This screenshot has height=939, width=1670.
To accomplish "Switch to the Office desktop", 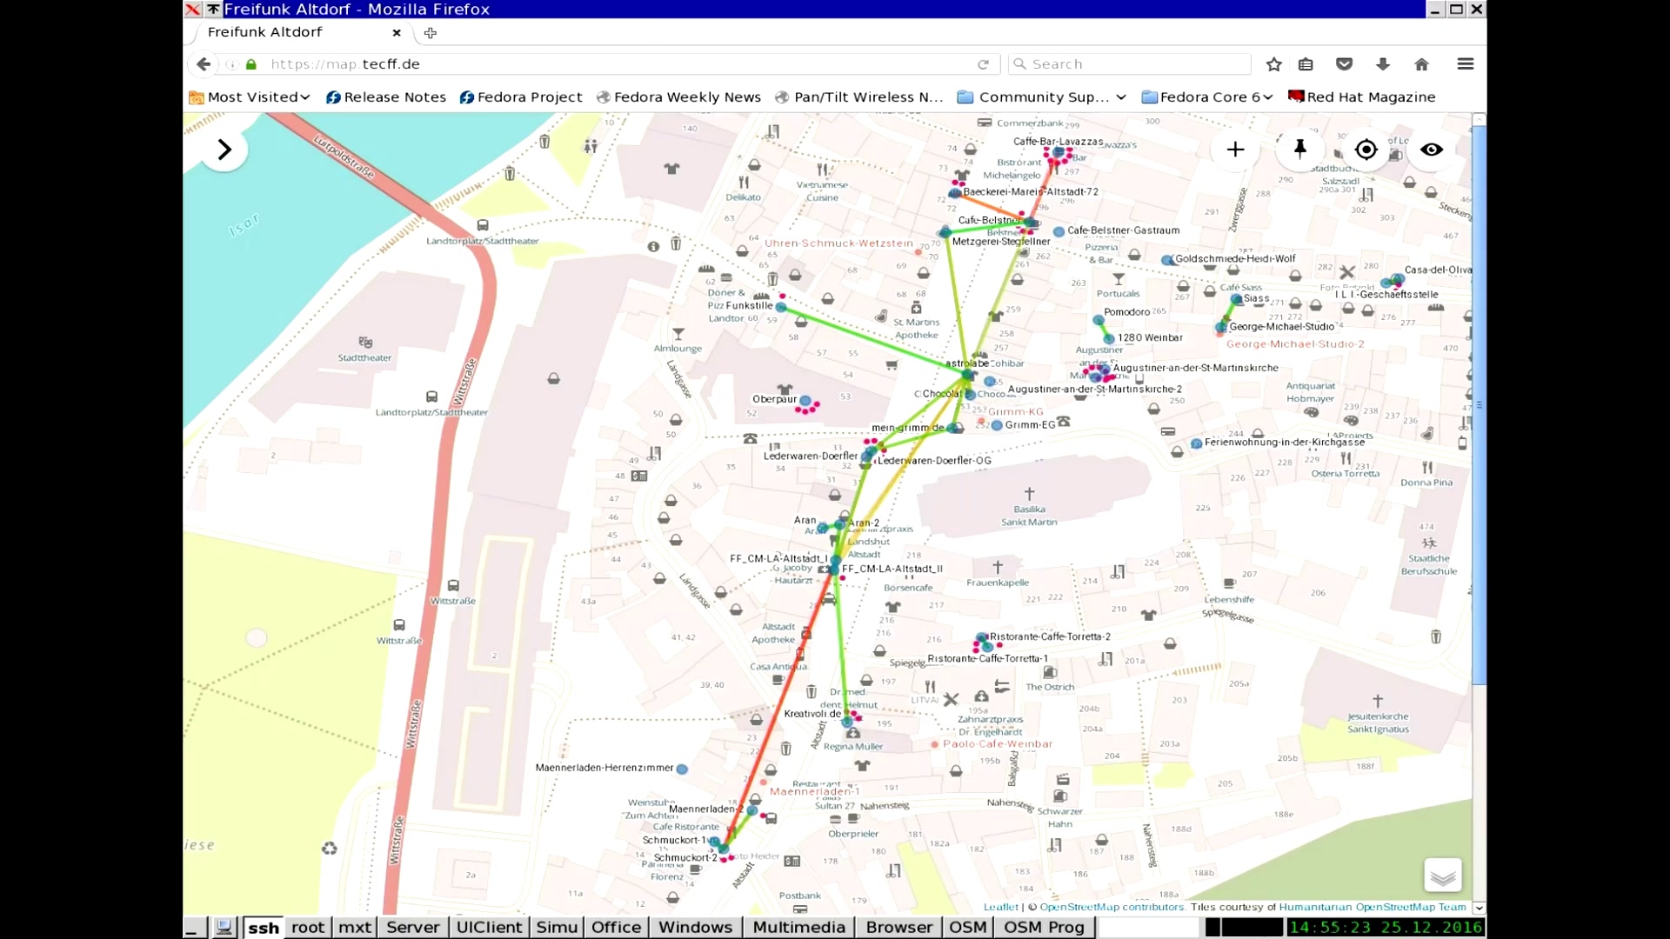I will (616, 928).
